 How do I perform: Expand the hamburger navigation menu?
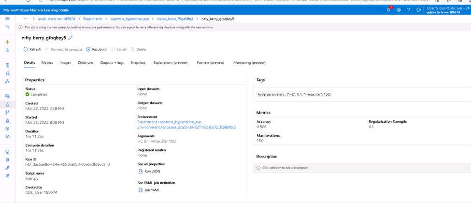tap(8, 19)
